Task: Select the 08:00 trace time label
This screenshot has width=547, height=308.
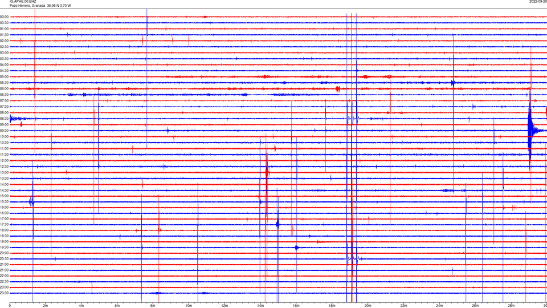Action: click(4, 113)
